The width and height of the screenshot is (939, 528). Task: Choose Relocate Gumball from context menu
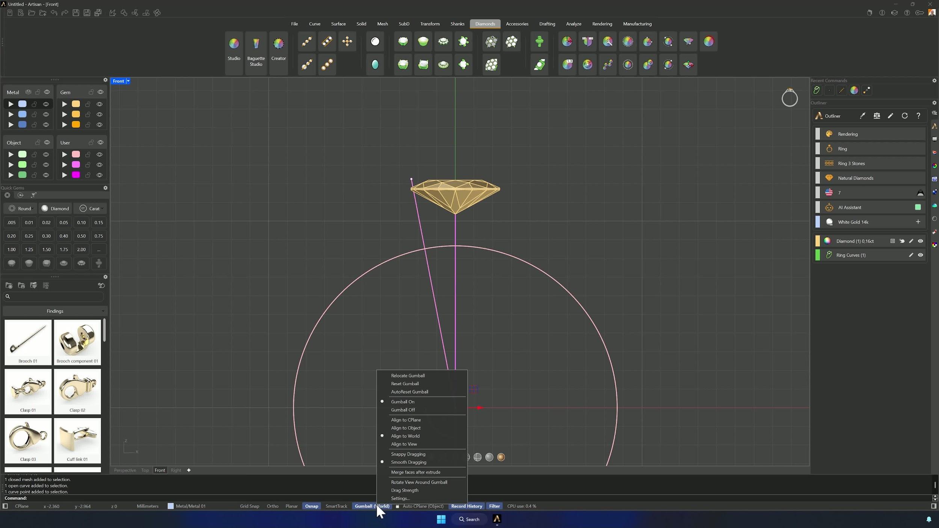coord(408,376)
